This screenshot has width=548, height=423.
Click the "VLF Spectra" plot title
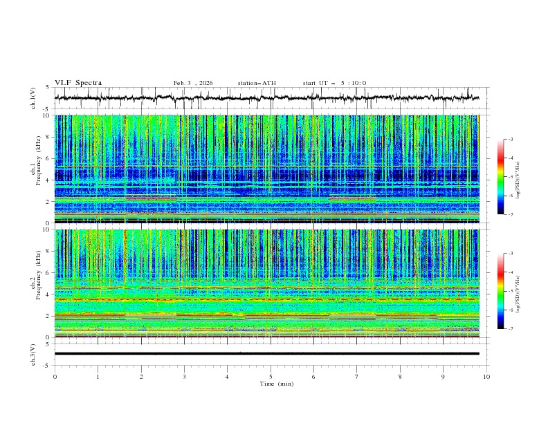point(78,83)
